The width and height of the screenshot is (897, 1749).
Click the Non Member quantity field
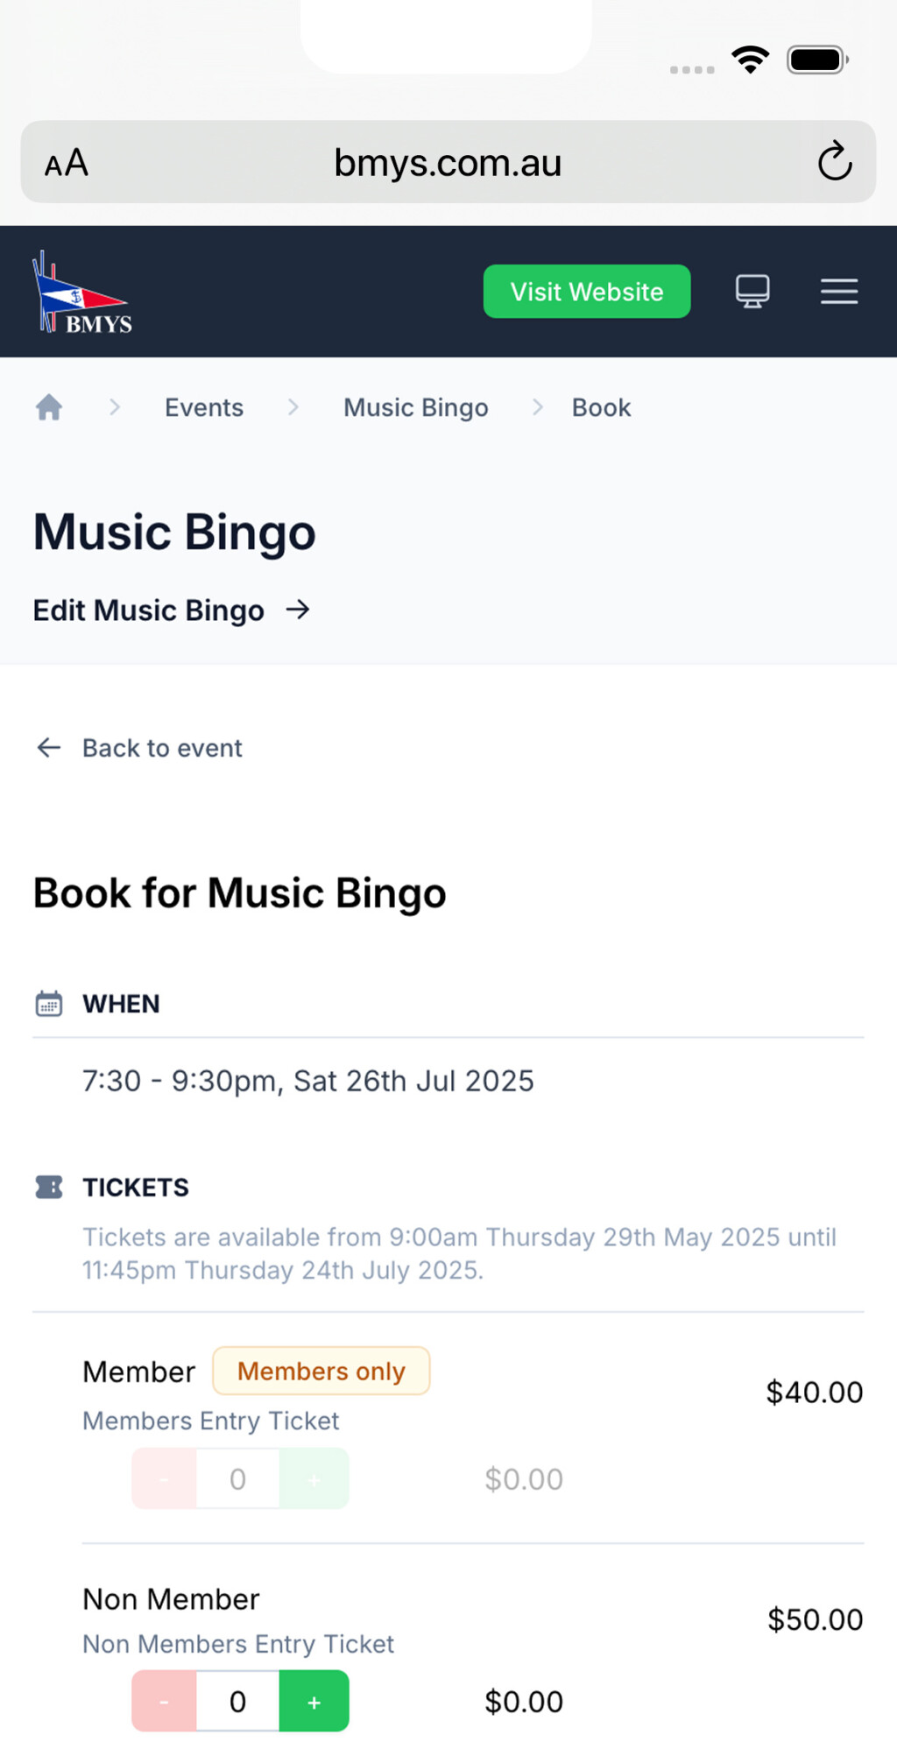tap(237, 1701)
